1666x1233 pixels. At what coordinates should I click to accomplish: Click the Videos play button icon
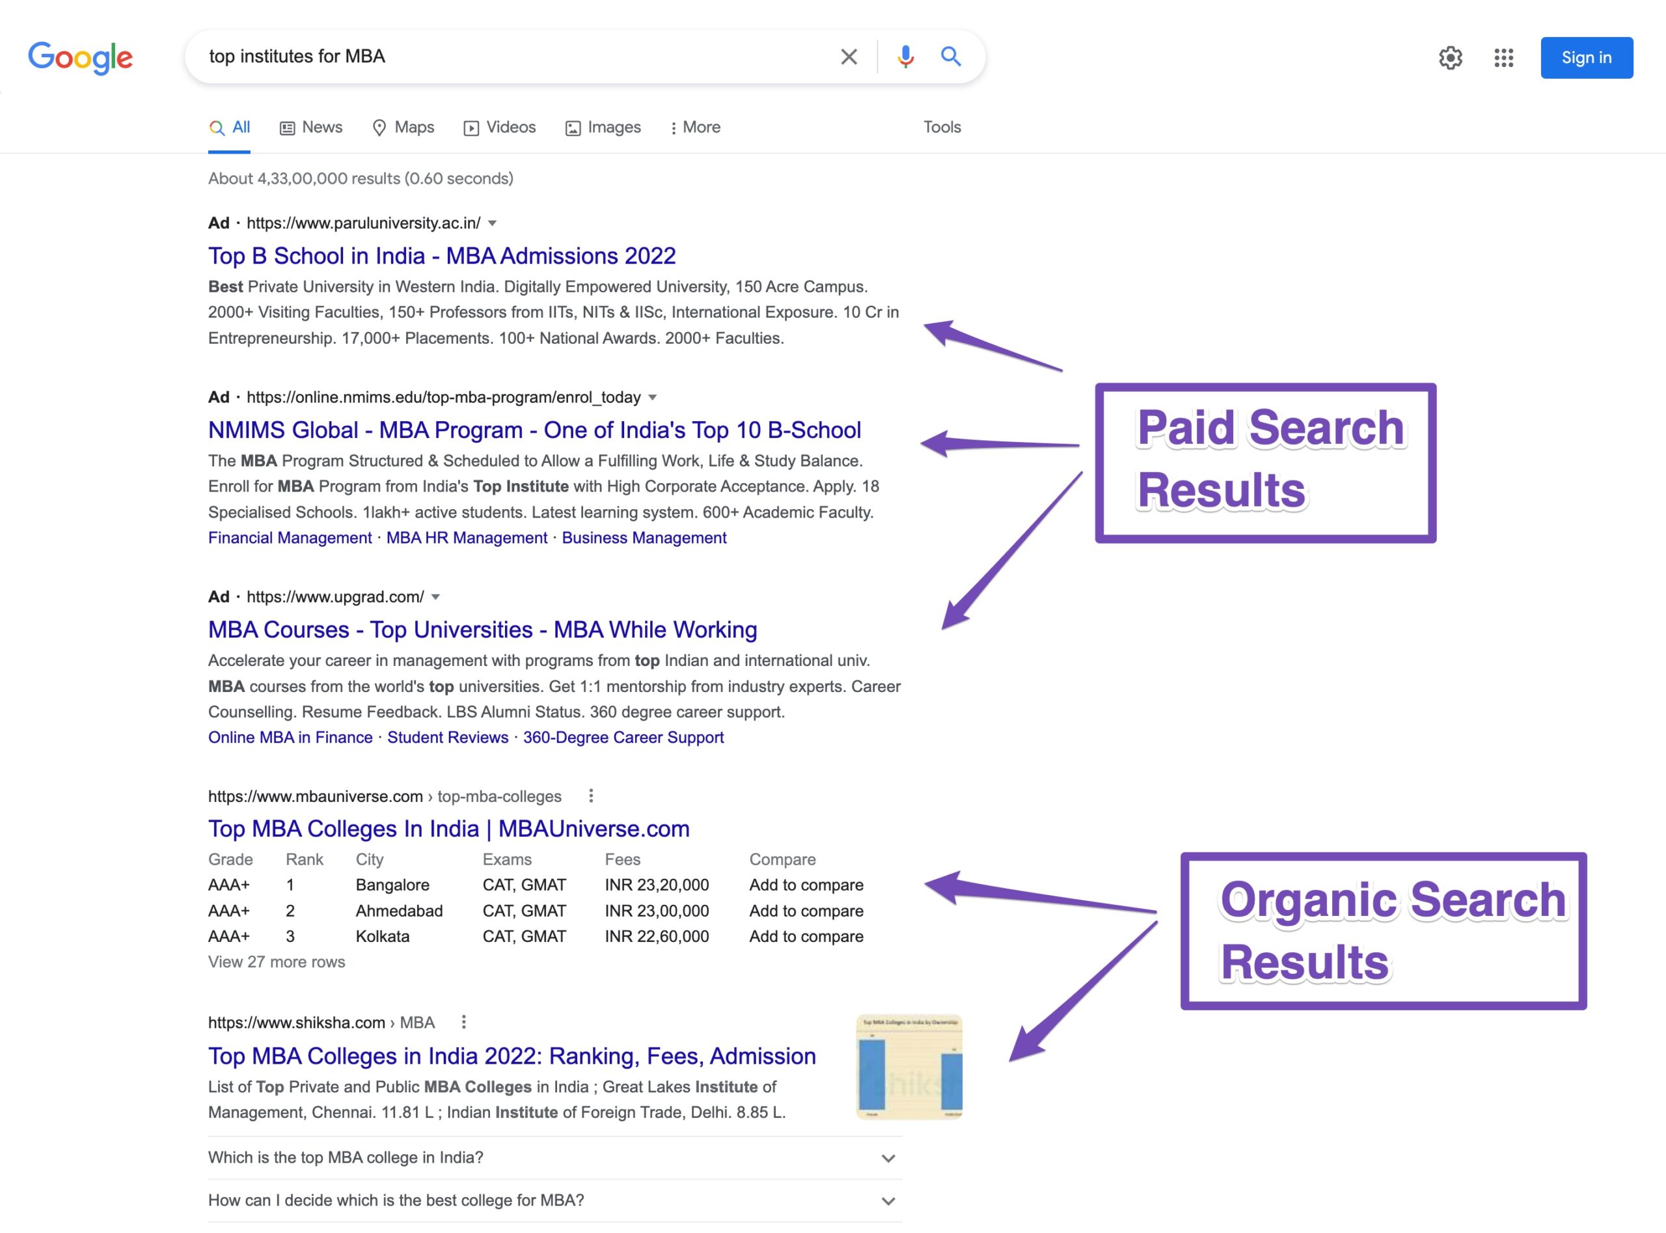(470, 127)
